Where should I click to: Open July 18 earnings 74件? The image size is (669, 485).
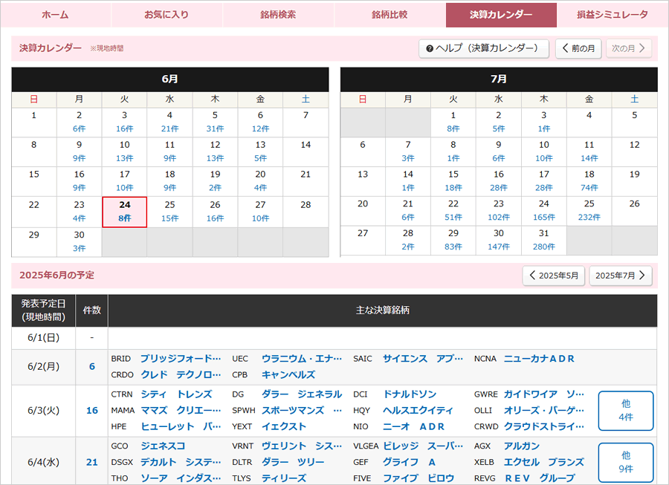tap(589, 187)
